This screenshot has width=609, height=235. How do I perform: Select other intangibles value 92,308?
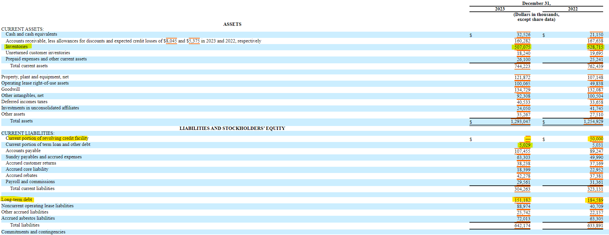click(x=523, y=96)
